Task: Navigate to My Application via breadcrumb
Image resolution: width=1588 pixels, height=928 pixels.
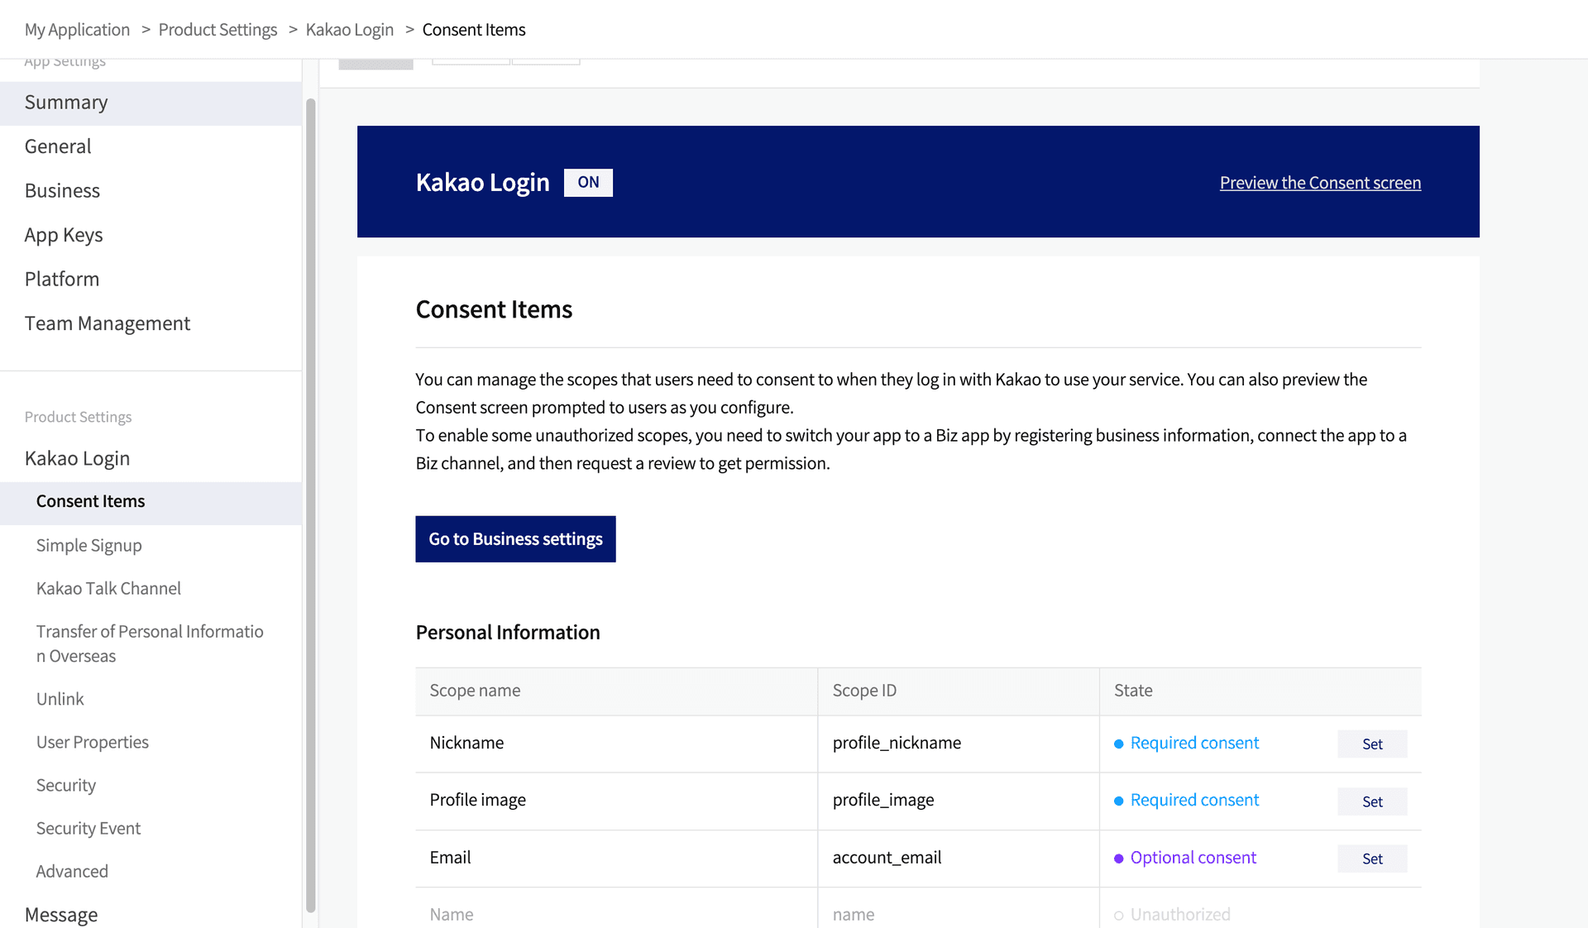Action: (77, 29)
